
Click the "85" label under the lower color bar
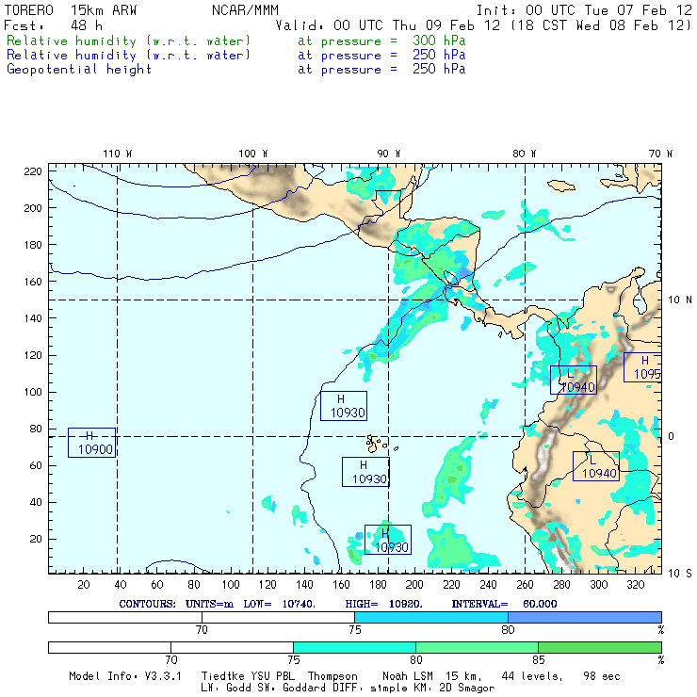539,659
